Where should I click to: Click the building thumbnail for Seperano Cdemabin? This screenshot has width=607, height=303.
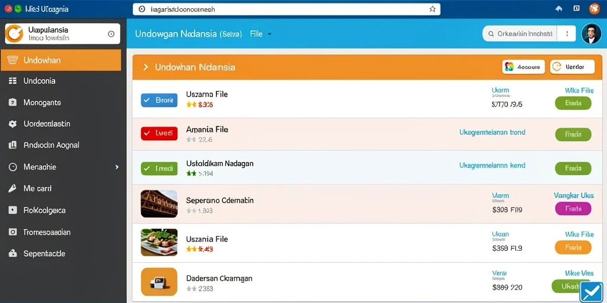pyautogui.click(x=159, y=204)
